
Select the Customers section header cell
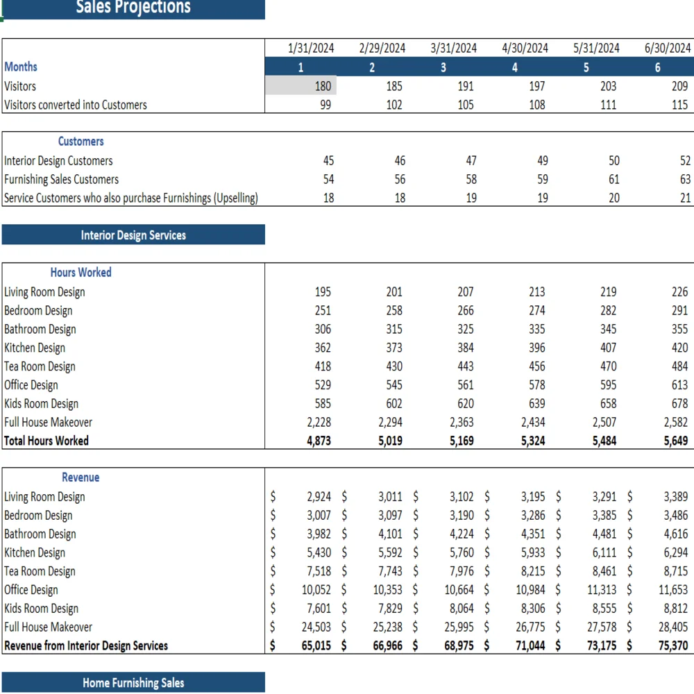click(81, 141)
